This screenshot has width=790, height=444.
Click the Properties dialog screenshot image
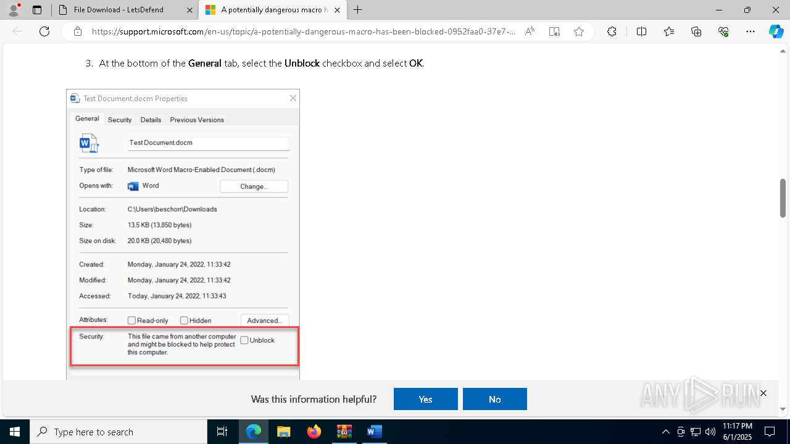click(183, 234)
